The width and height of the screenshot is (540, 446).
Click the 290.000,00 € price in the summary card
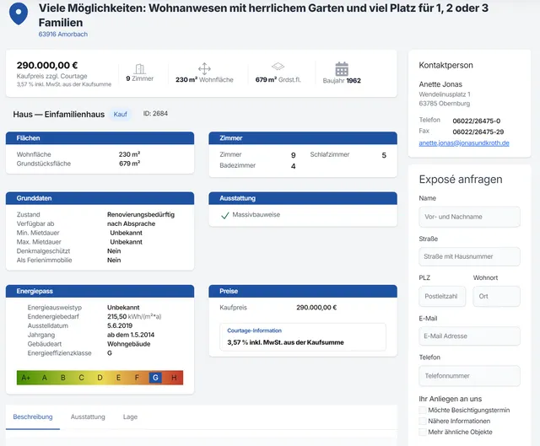(x=47, y=65)
